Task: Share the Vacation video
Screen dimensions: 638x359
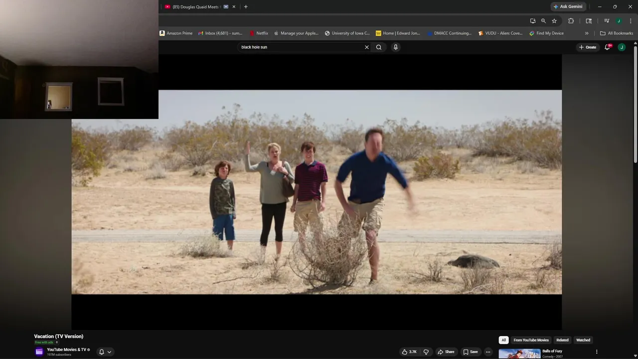Action: tap(446, 352)
